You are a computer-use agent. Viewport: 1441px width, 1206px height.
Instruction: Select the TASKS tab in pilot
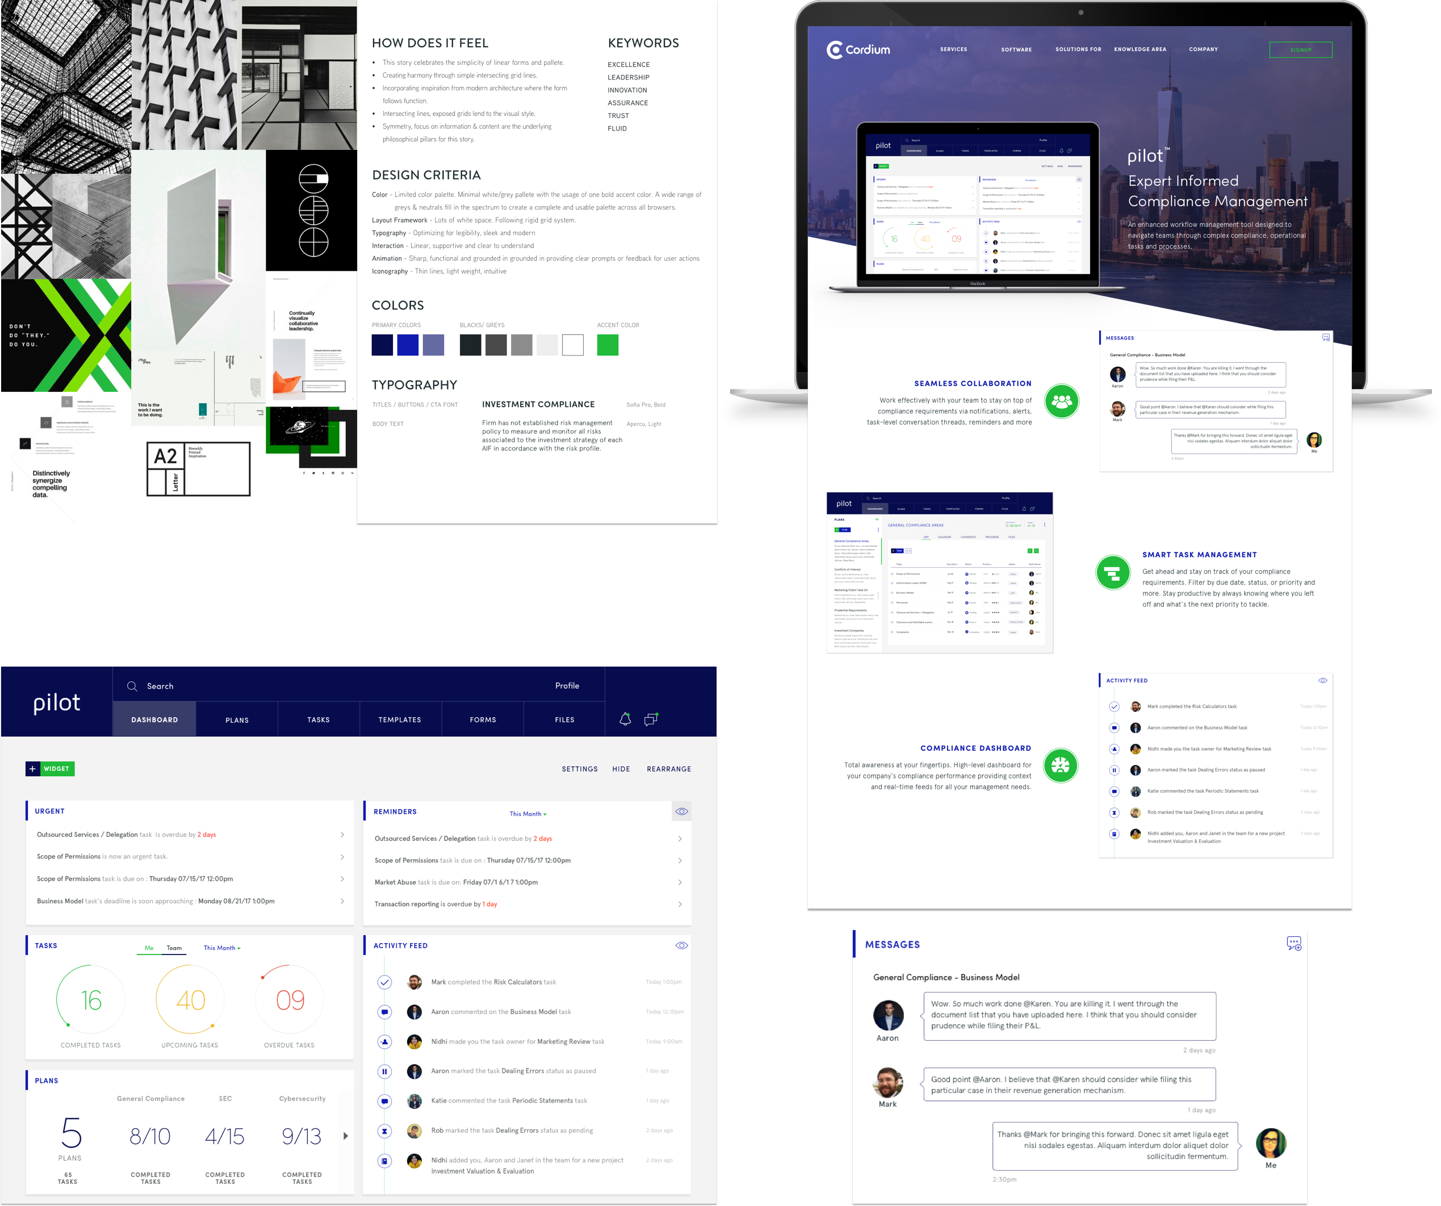point(317,719)
